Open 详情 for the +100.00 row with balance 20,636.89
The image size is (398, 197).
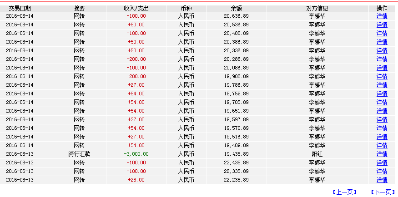[x=382, y=16]
